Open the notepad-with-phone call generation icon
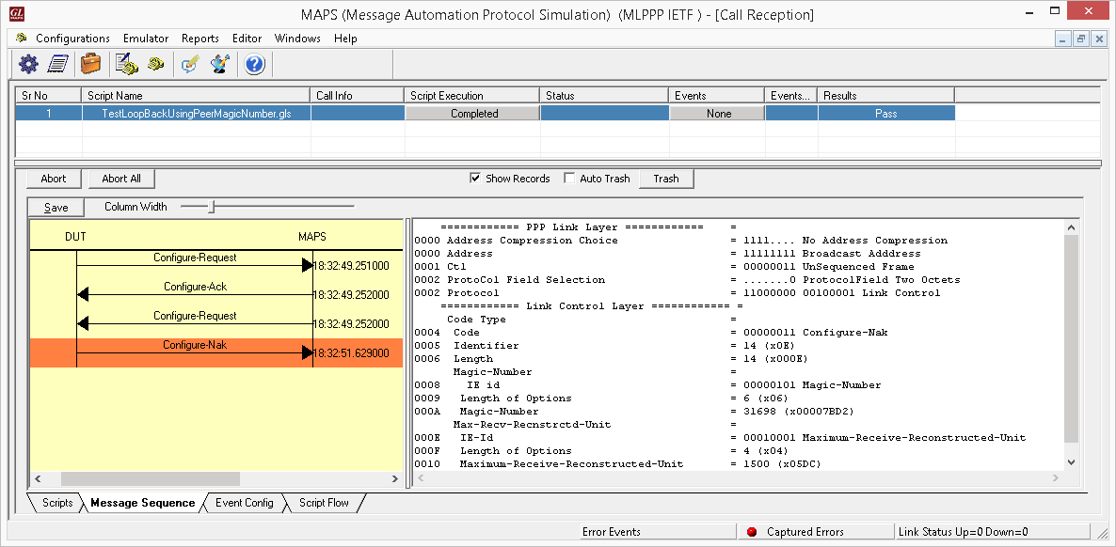The image size is (1116, 547). point(126,64)
